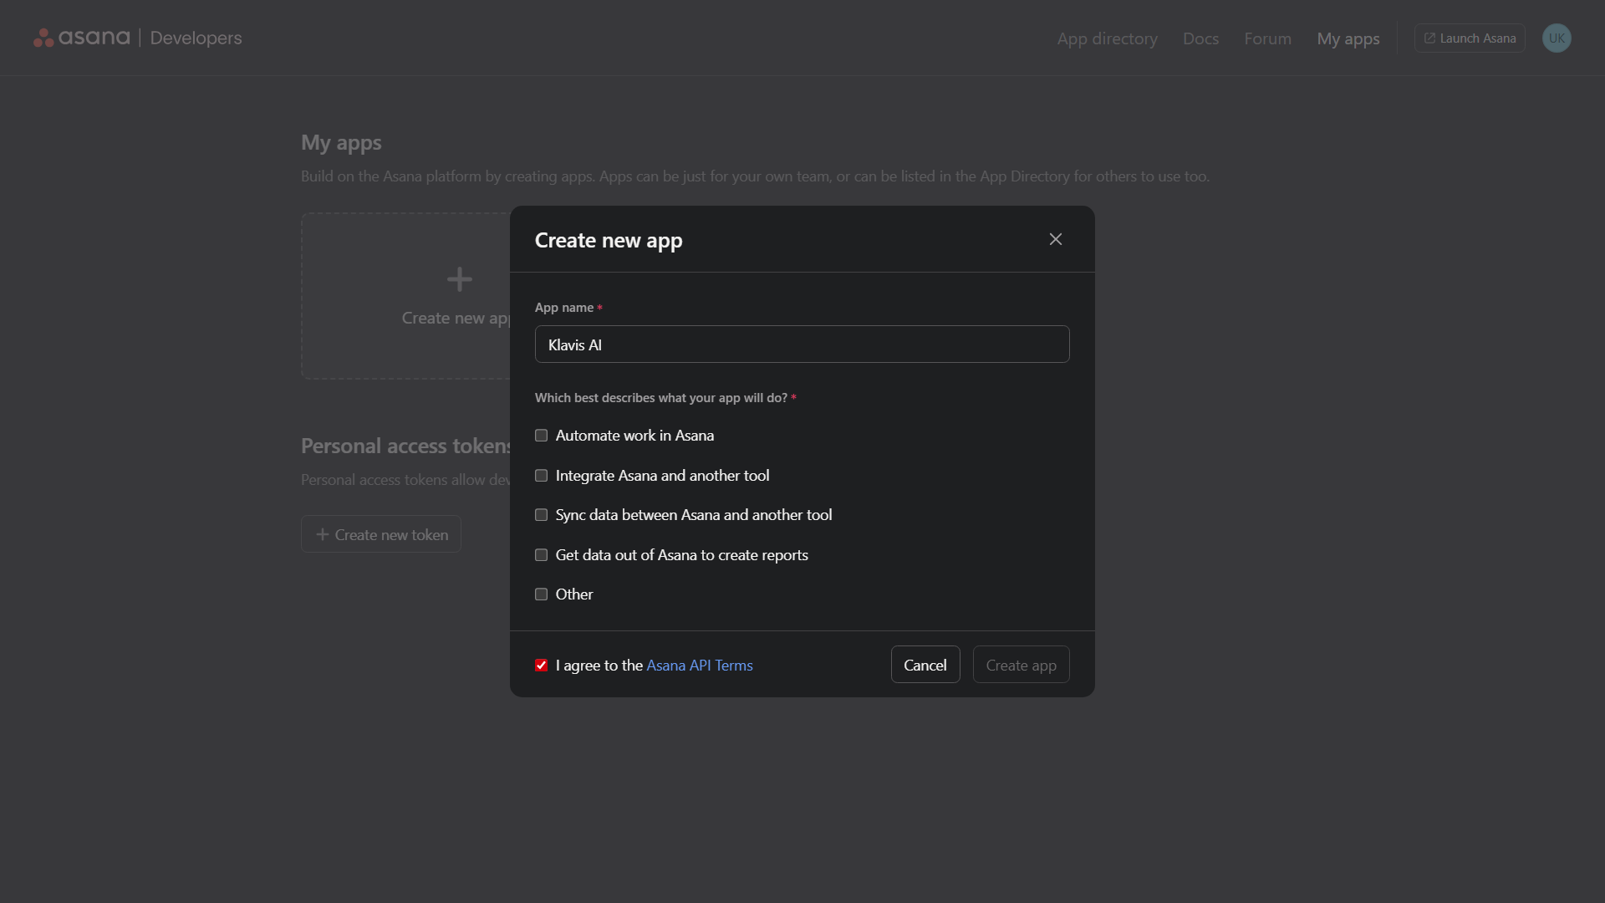Screen dimensions: 1605x903
Task: Check Integrate Asana and another tool
Action: tap(542, 476)
